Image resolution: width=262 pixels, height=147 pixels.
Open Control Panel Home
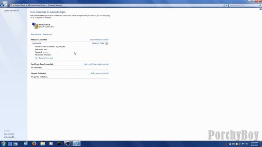pos(11,11)
